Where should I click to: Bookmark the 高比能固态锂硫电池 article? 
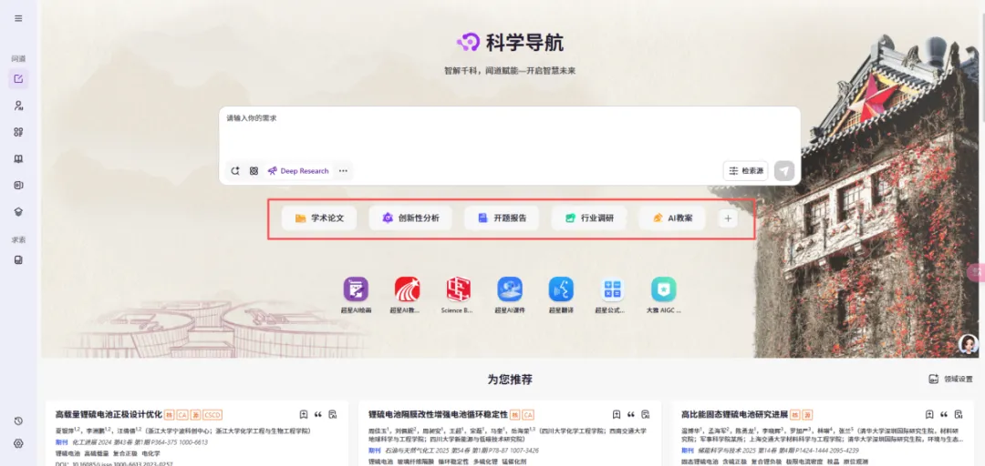pyautogui.click(x=929, y=414)
